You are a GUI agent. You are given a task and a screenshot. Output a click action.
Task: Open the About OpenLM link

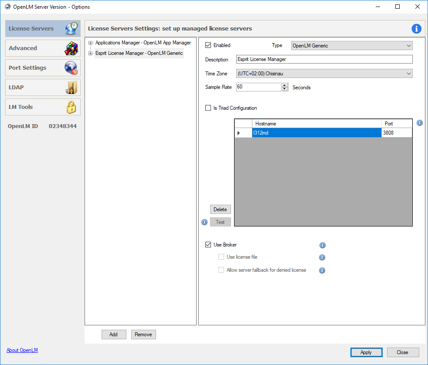22,350
